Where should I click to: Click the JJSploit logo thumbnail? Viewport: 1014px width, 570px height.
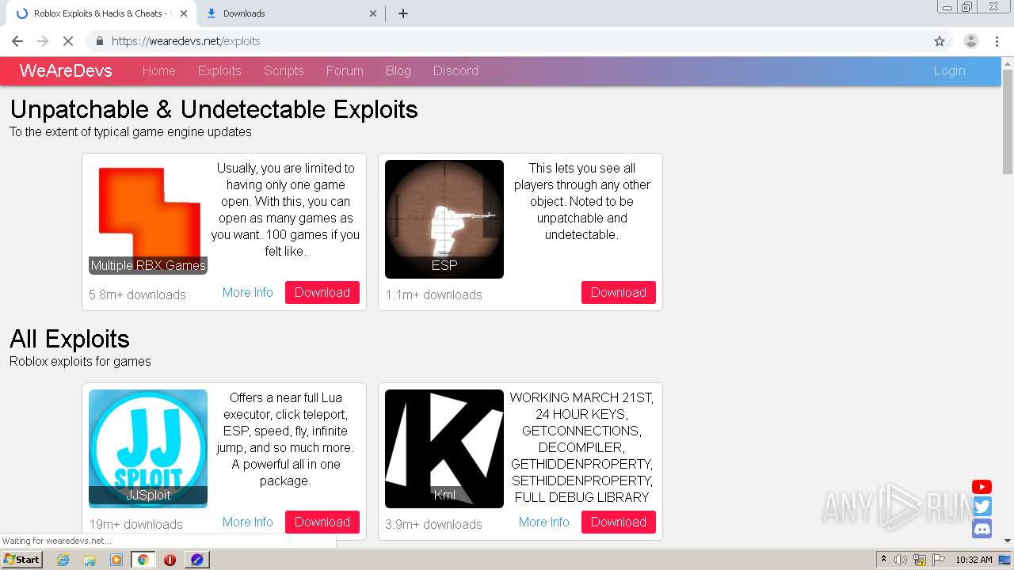pos(148,449)
